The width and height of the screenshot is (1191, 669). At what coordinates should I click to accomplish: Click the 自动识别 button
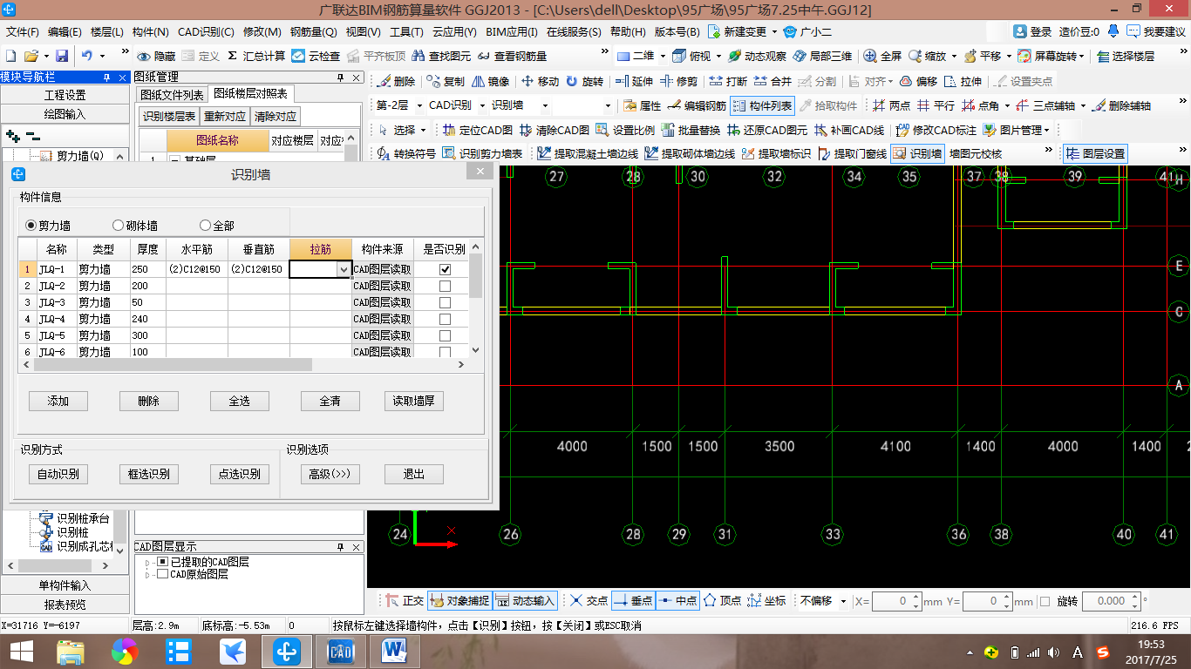[58, 474]
